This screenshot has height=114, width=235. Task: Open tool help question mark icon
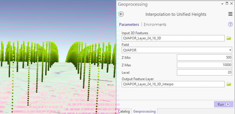[x=230, y=24]
